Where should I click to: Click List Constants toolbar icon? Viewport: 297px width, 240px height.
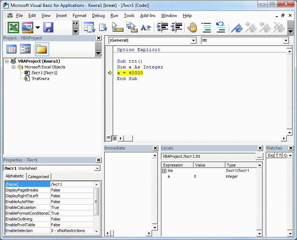(103, 27)
